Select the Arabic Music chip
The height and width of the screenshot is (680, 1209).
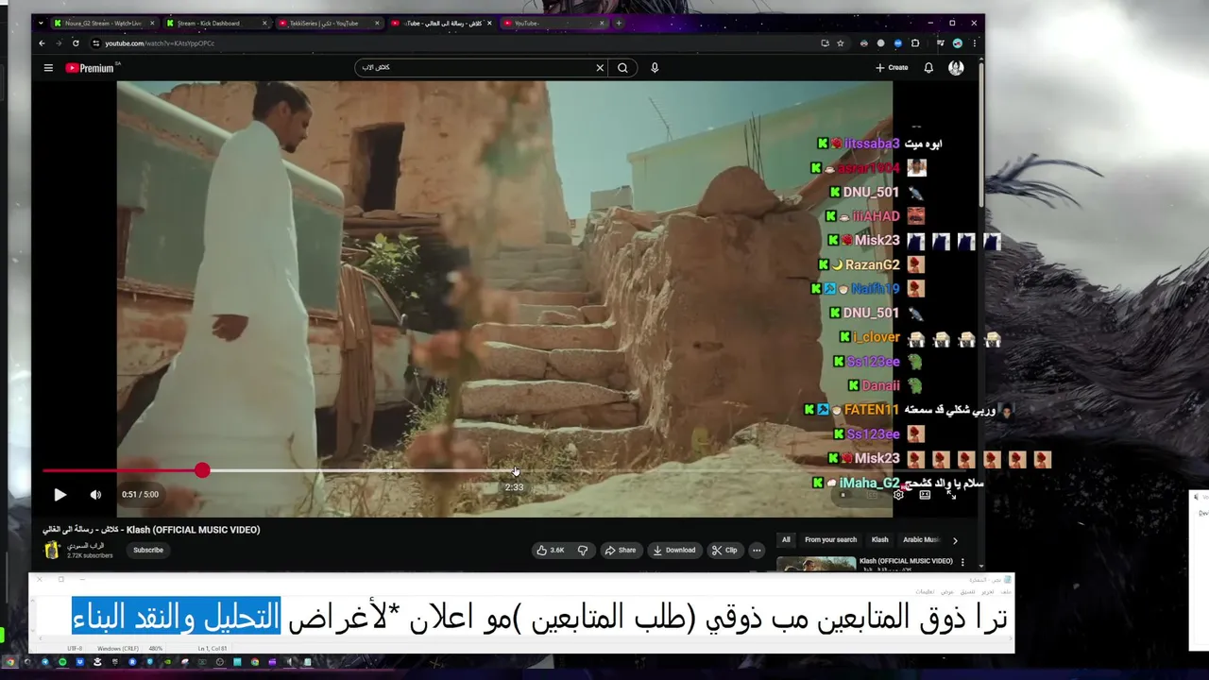(x=920, y=540)
